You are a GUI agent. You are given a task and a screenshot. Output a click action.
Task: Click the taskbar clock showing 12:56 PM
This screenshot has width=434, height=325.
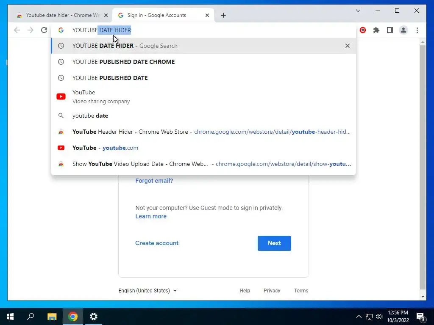coord(398,317)
